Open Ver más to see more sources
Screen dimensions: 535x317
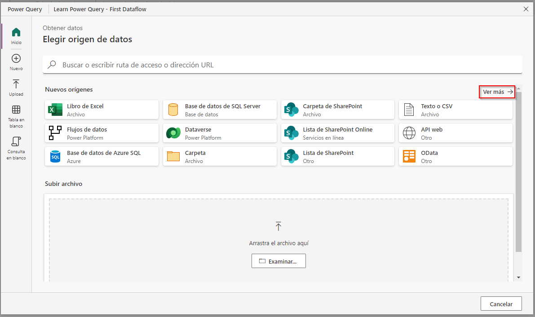coord(497,92)
